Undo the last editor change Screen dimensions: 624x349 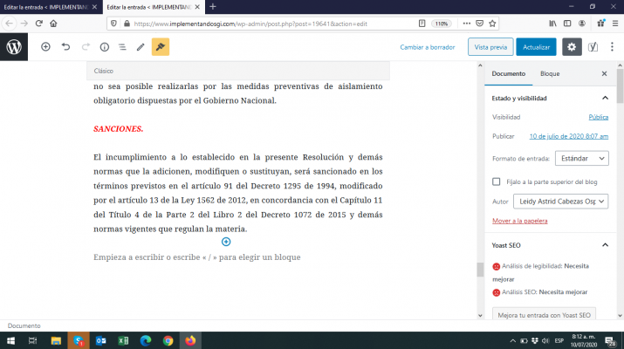tap(65, 47)
